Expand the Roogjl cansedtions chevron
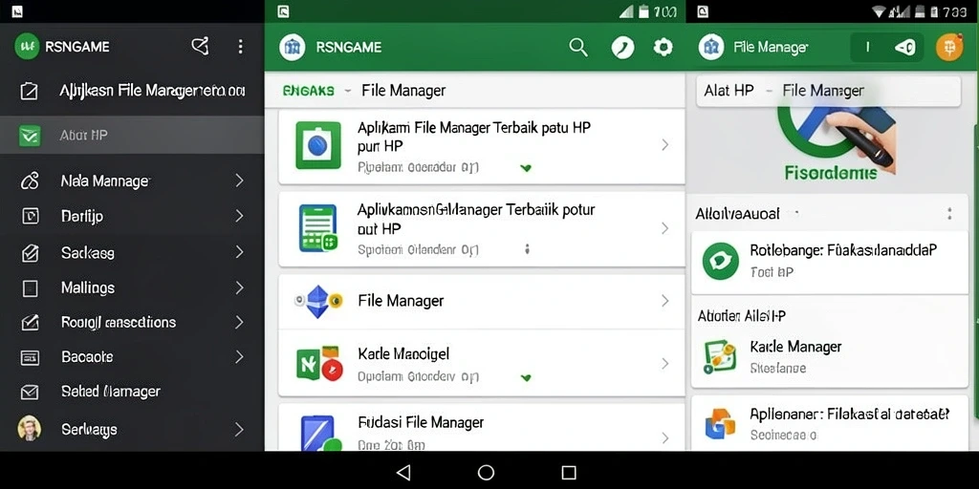Screen dimensions: 979x489 239,323
